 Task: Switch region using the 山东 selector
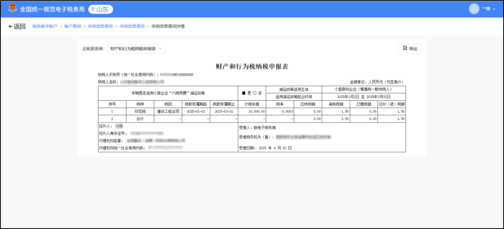[x=101, y=9]
